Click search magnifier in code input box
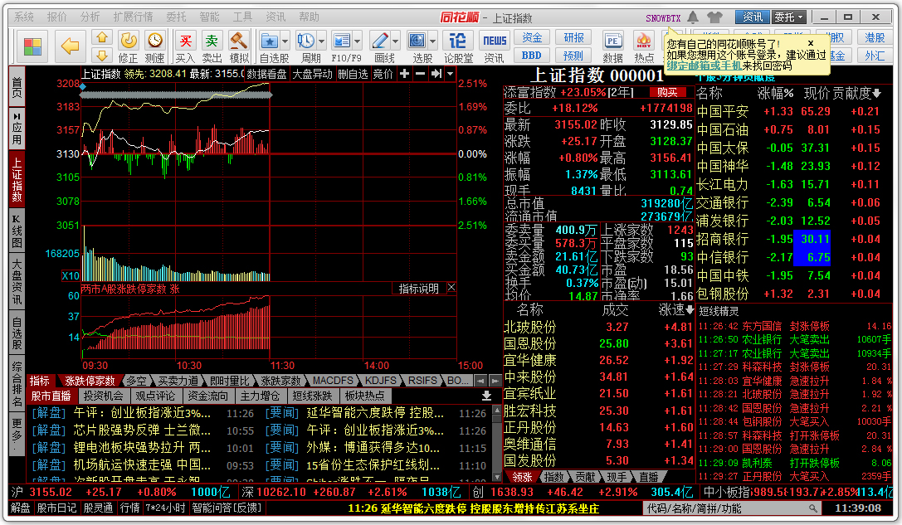 pyautogui.click(x=812, y=508)
